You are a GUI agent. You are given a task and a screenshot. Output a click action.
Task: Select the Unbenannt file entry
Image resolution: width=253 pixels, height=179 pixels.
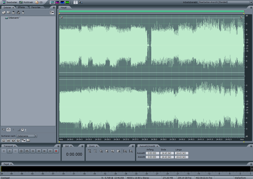click(13, 18)
